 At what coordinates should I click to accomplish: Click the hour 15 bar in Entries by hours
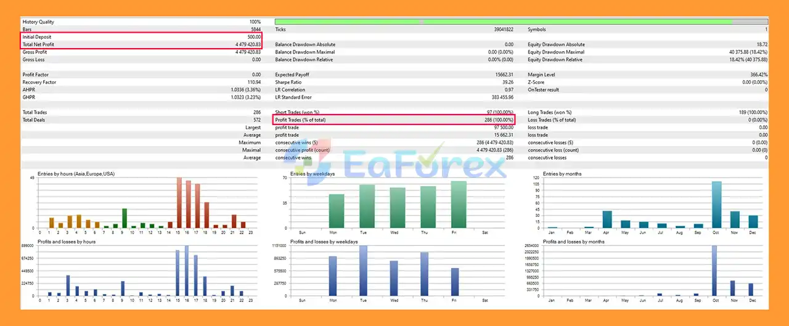[x=179, y=203]
